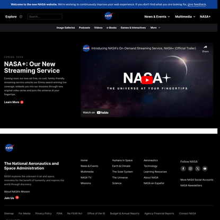Click Earth & Climate link
The image size is (220, 220).
click(121, 166)
